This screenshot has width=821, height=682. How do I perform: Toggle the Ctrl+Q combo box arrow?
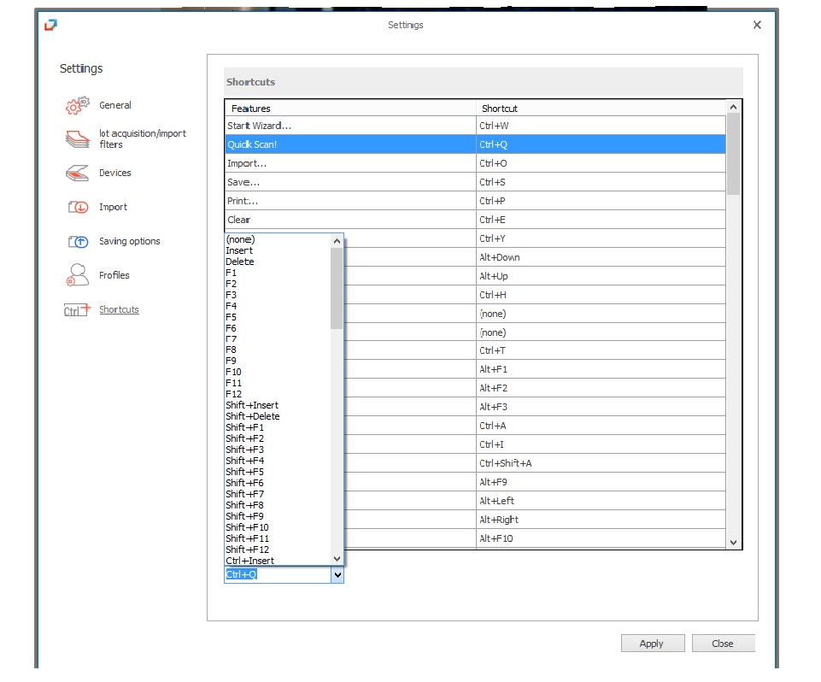pyautogui.click(x=337, y=574)
